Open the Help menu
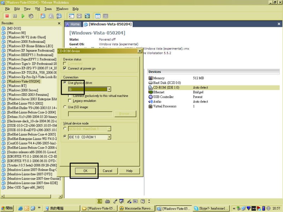Viewport: 283px width, 212px height. click(x=75, y=9)
